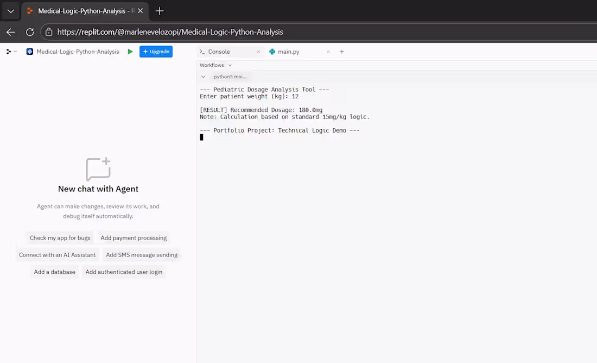Close the Console tab
Viewport: 597px width, 363px height.
point(258,52)
